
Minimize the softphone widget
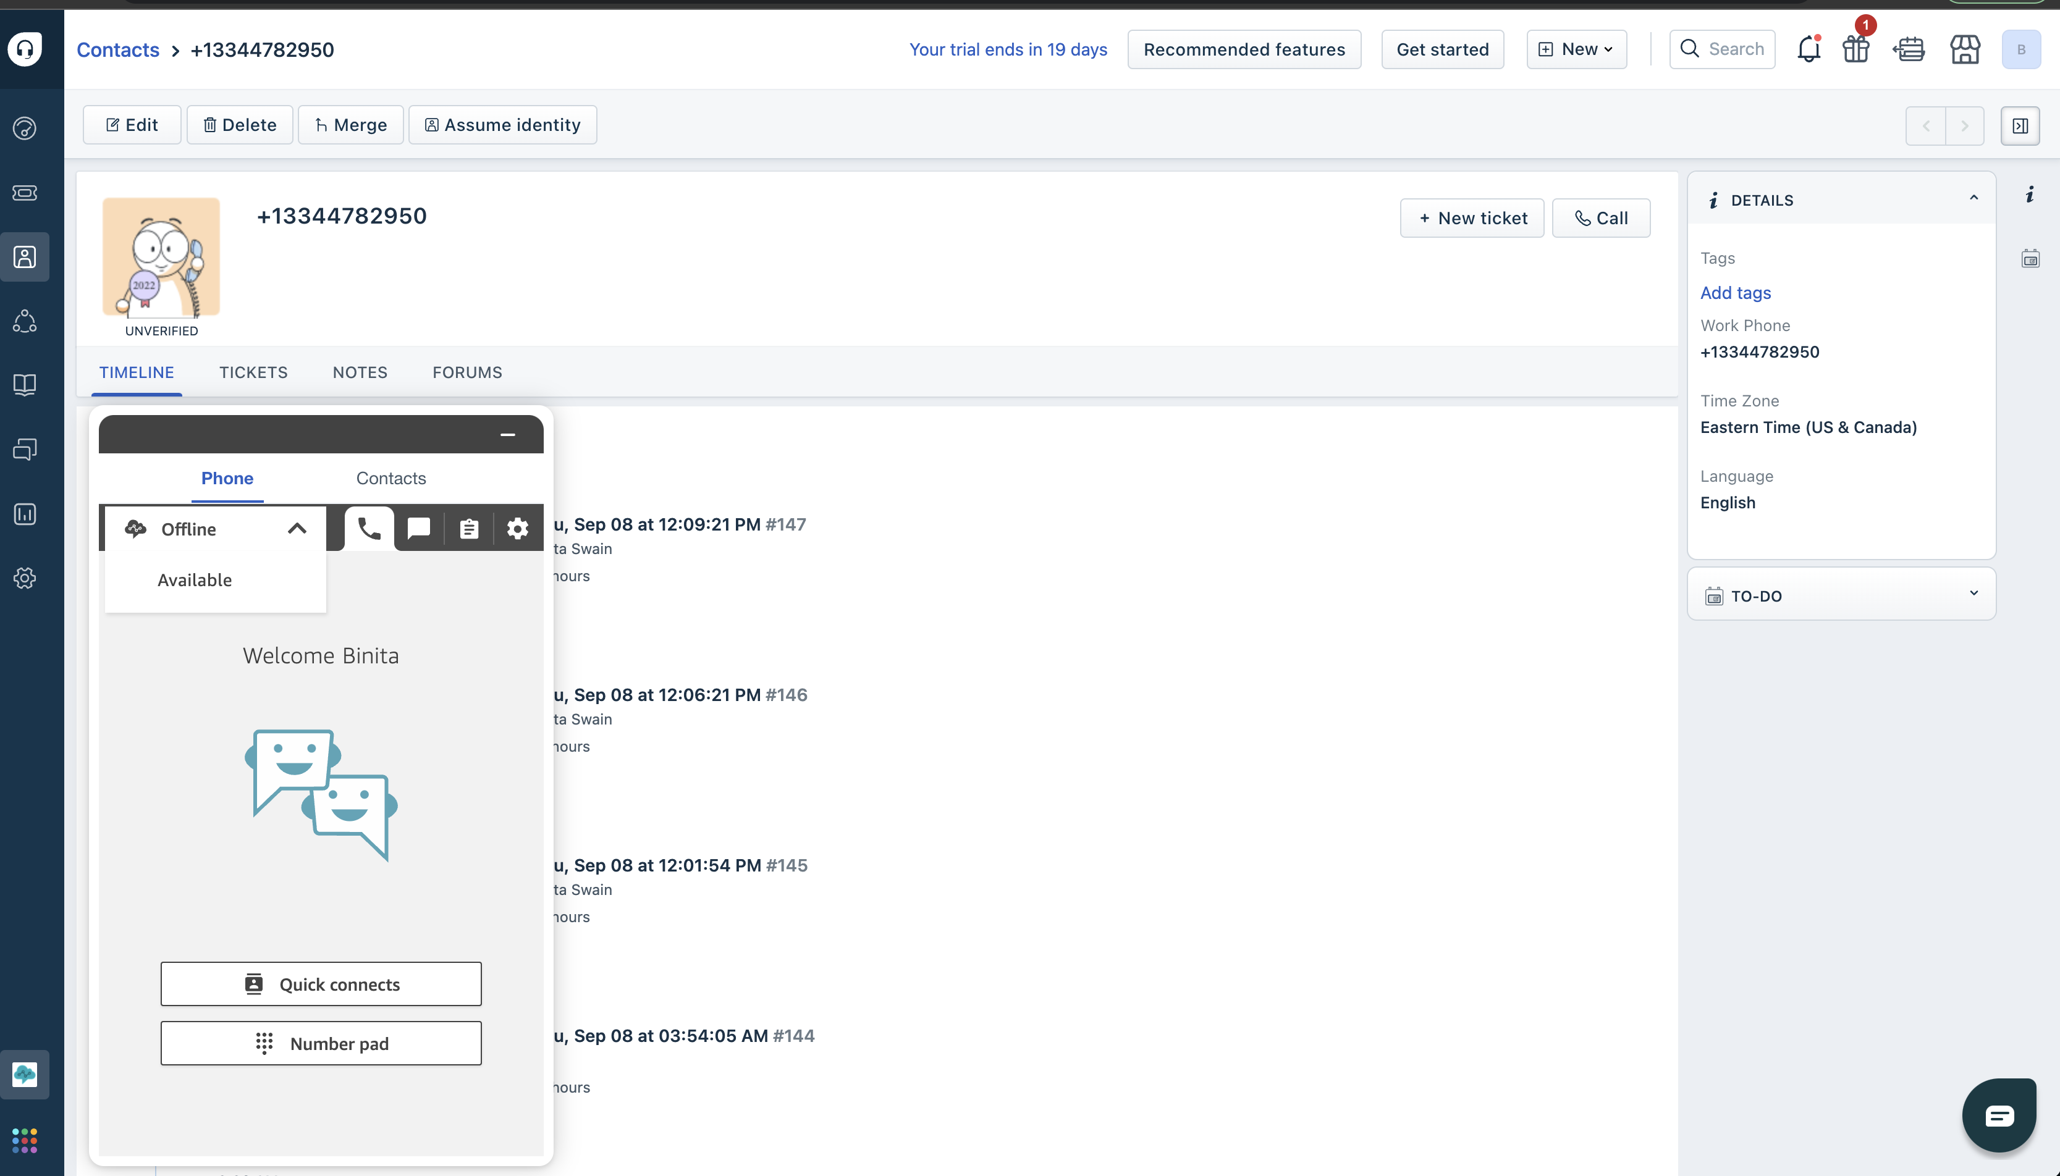(507, 435)
